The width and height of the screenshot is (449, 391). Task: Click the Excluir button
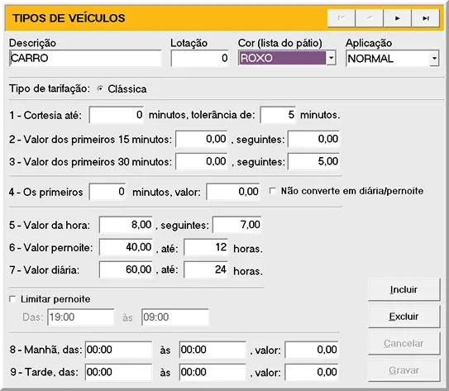(404, 317)
